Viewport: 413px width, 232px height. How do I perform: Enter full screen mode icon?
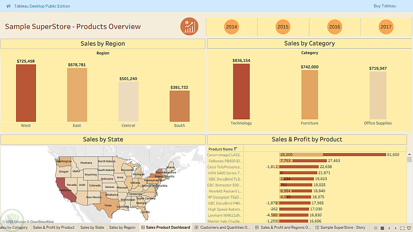click(x=402, y=228)
